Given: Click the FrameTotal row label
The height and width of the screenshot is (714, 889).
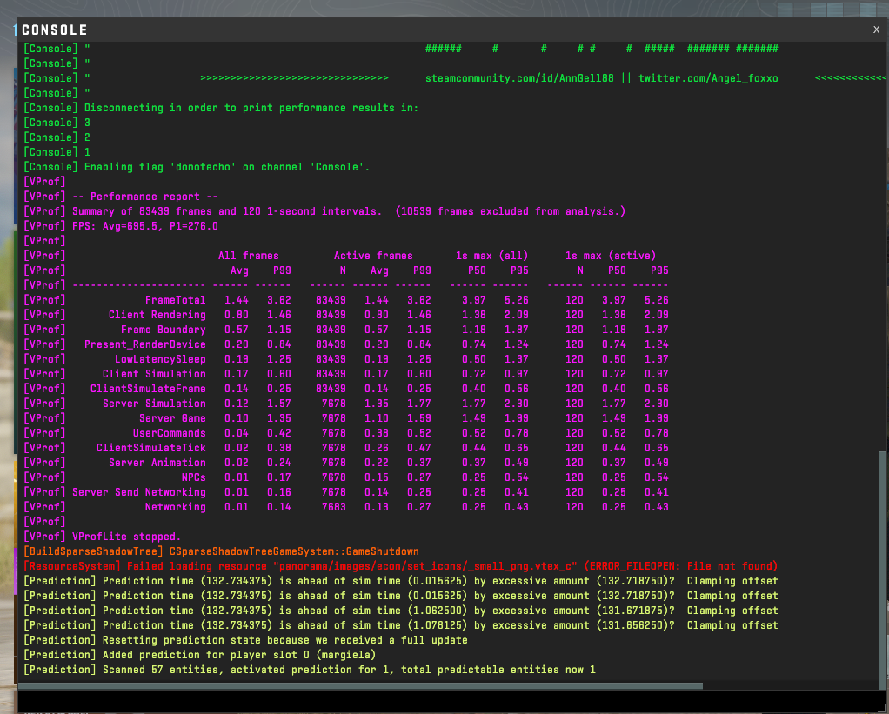Looking at the screenshot, I should tap(175, 300).
